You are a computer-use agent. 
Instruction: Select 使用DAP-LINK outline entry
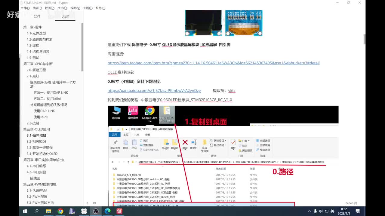click(x=44, y=111)
